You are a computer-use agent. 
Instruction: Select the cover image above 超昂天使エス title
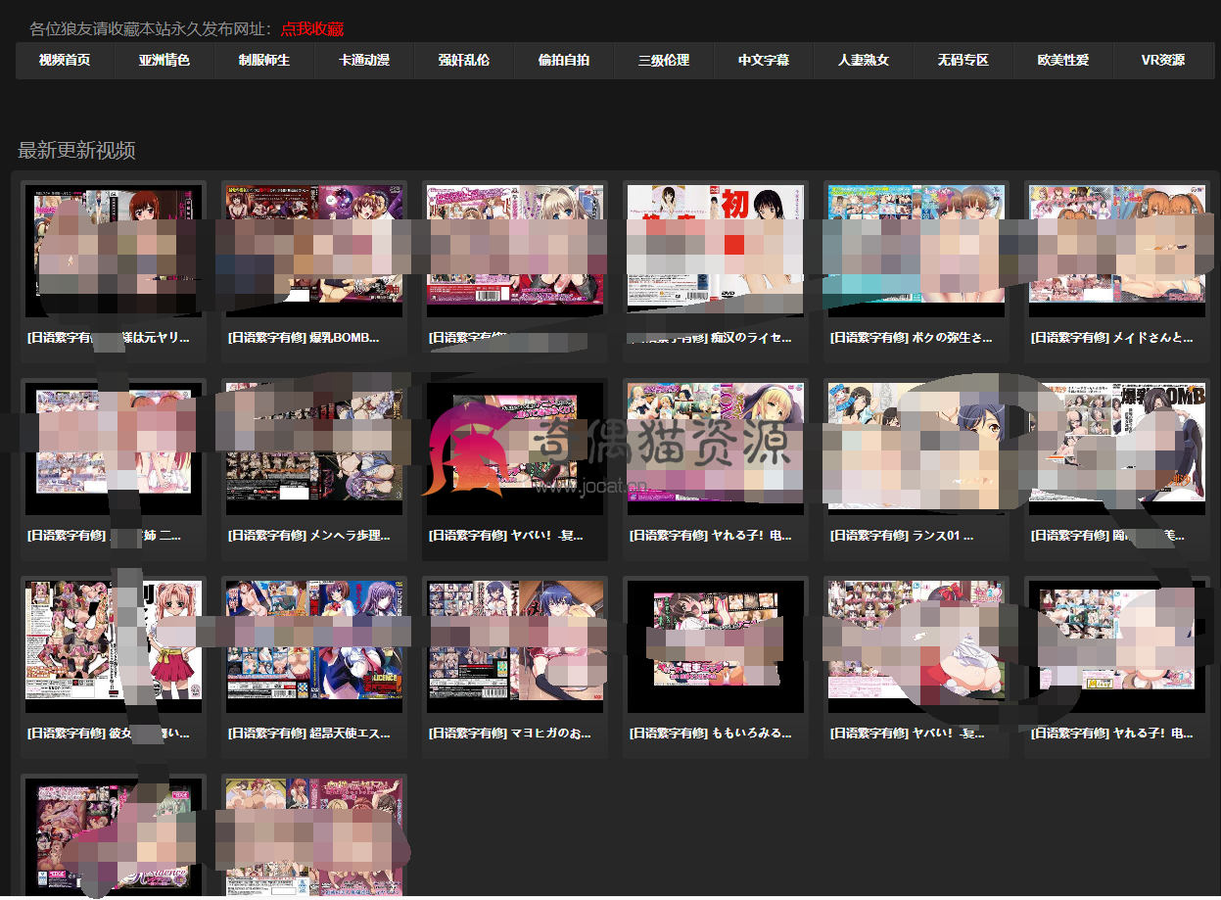point(313,646)
